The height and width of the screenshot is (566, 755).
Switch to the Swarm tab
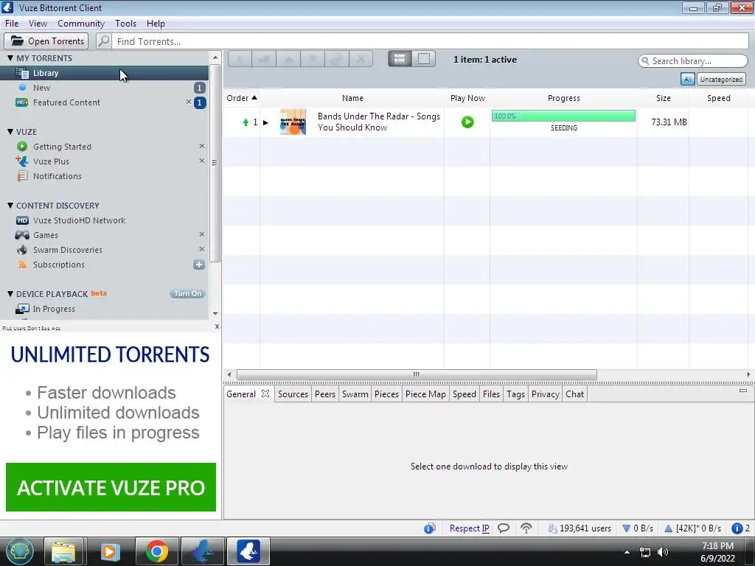(355, 394)
